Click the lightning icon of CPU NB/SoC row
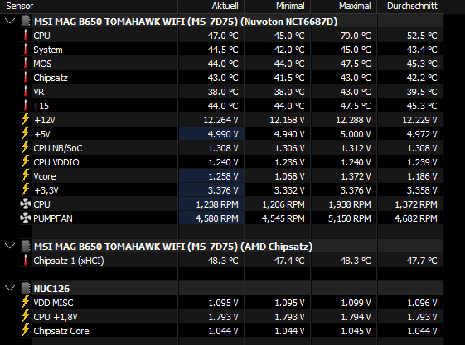This screenshot has width=465, height=345. pos(26,147)
